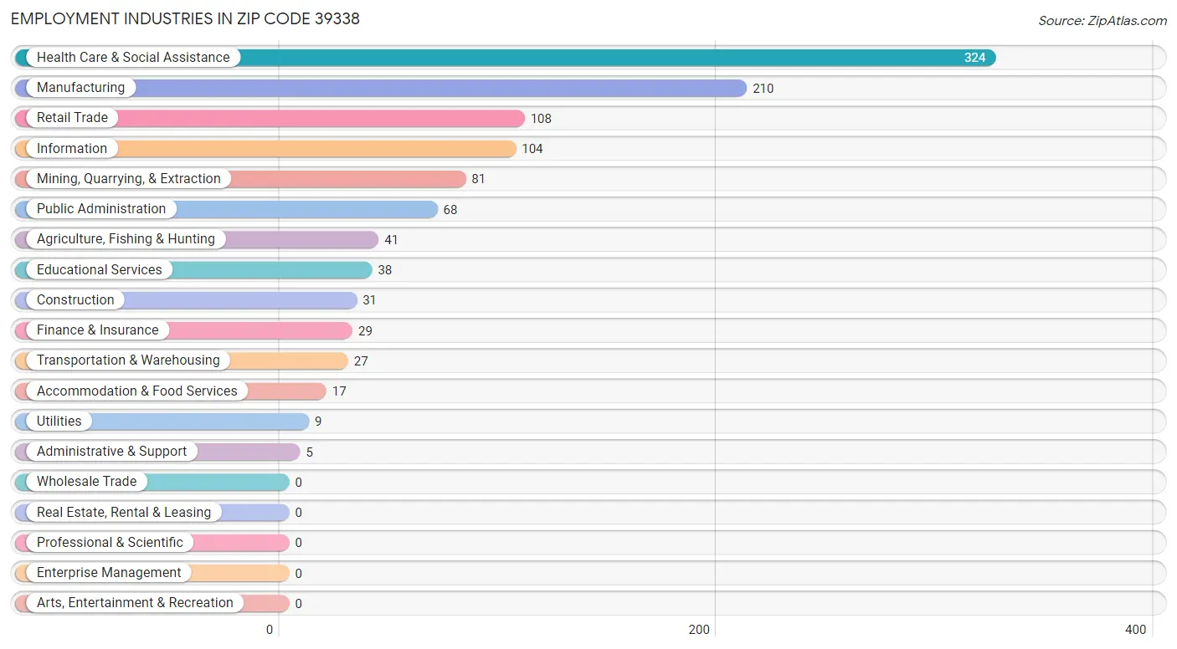Click the 324 value in Health Care bar

pos(974,58)
